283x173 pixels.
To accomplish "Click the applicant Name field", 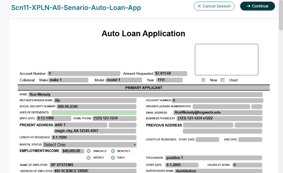I will click(x=145, y=95).
